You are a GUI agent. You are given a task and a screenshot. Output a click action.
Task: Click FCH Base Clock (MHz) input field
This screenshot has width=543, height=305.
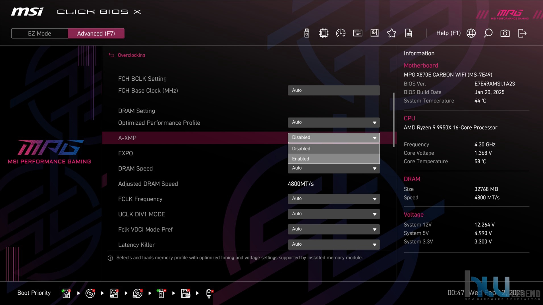pos(333,90)
